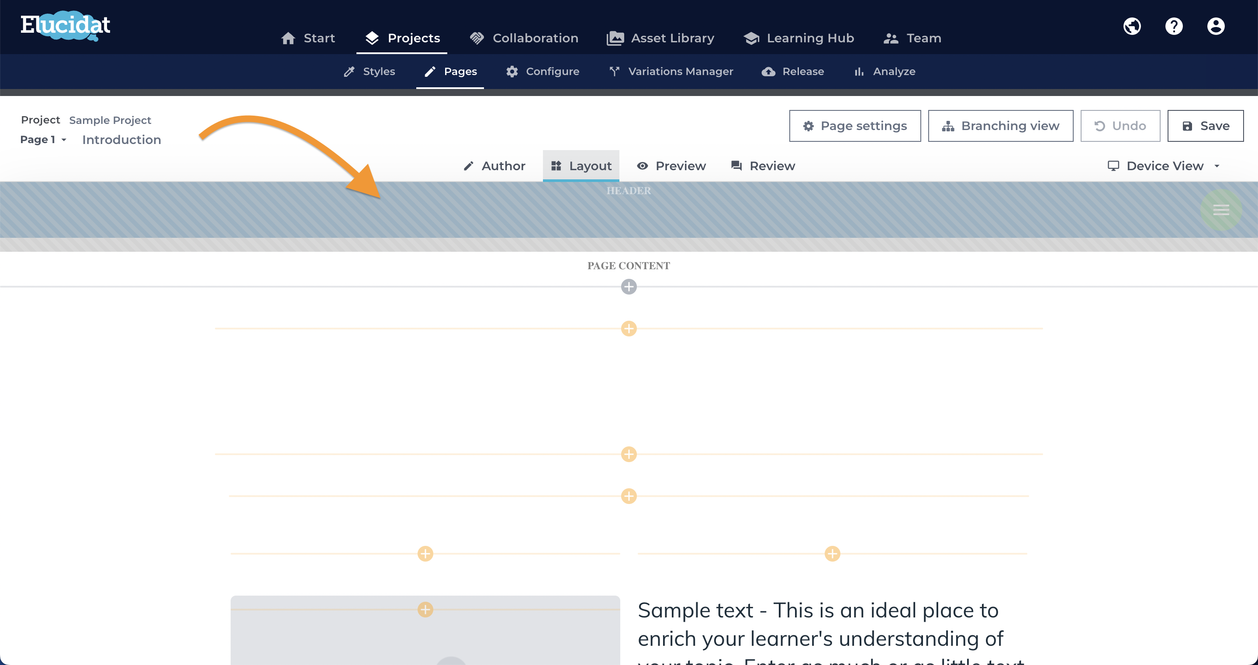Go to the Release section
Screen dimensions: 1258x665
point(793,72)
